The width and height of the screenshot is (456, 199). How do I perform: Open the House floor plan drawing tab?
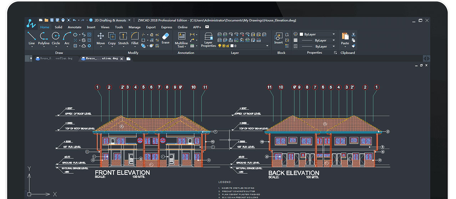pos(56,58)
